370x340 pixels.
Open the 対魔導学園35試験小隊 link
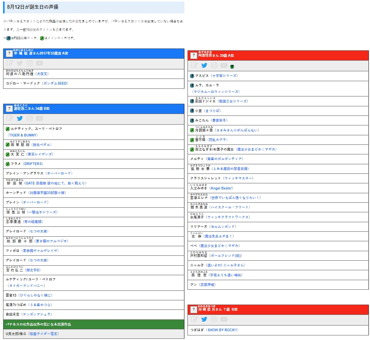coord(47,193)
